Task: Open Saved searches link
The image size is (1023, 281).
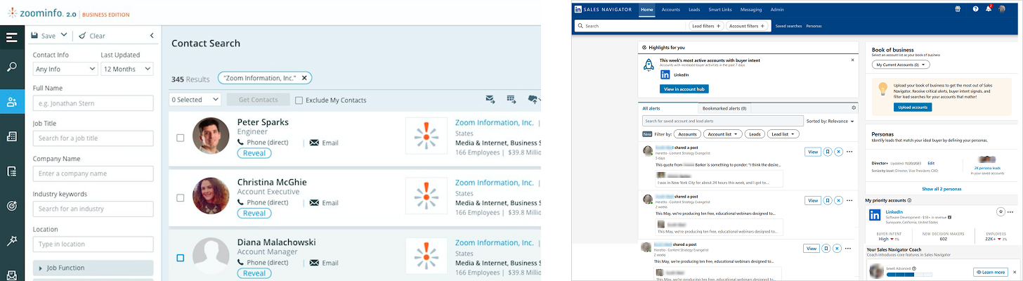Action: (x=788, y=26)
